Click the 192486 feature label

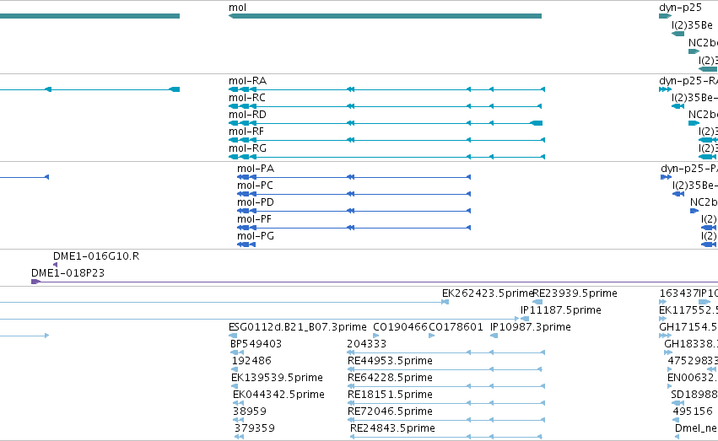[252, 361]
